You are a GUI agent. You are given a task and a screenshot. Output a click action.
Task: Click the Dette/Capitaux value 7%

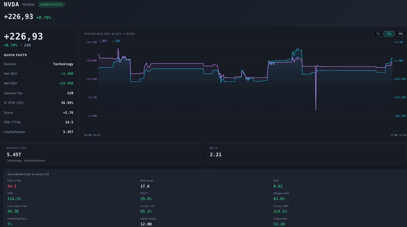(x=10, y=224)
